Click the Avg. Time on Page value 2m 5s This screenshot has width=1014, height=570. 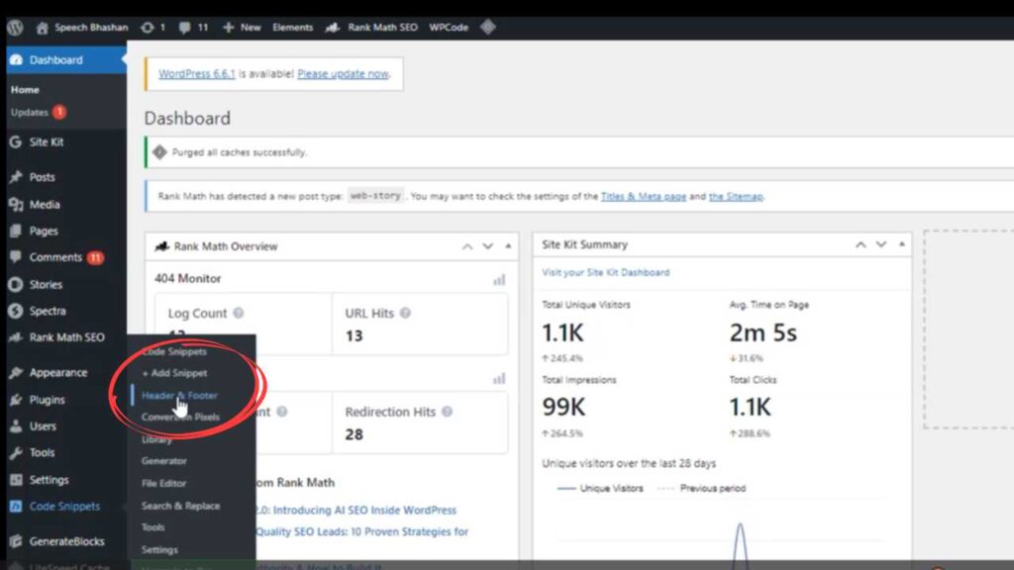coord(763,332)
